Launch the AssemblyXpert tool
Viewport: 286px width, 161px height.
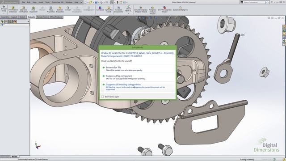pos(89,8)
